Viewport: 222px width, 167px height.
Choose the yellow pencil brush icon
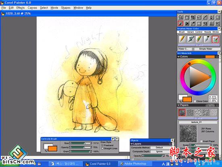[182, 39]
